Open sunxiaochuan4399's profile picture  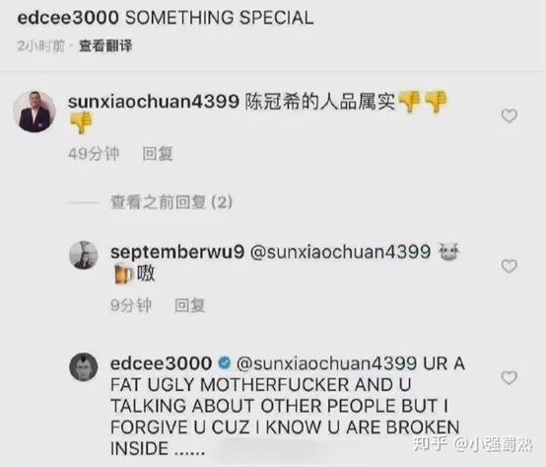tap(34, 112)
